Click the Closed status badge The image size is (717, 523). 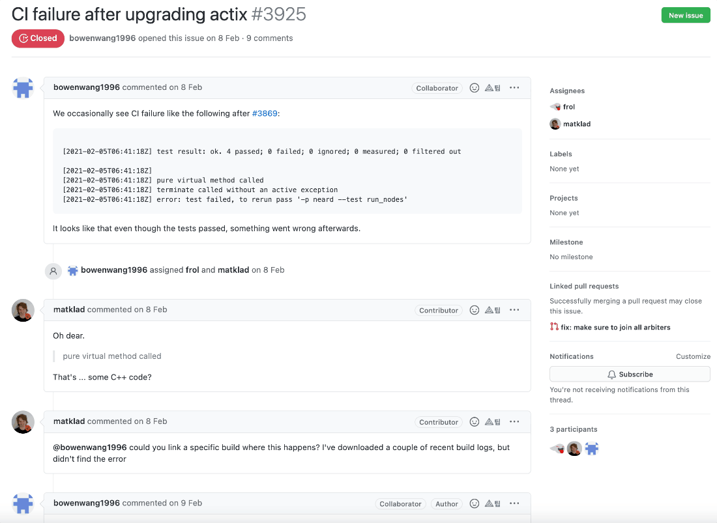[38, 38]
